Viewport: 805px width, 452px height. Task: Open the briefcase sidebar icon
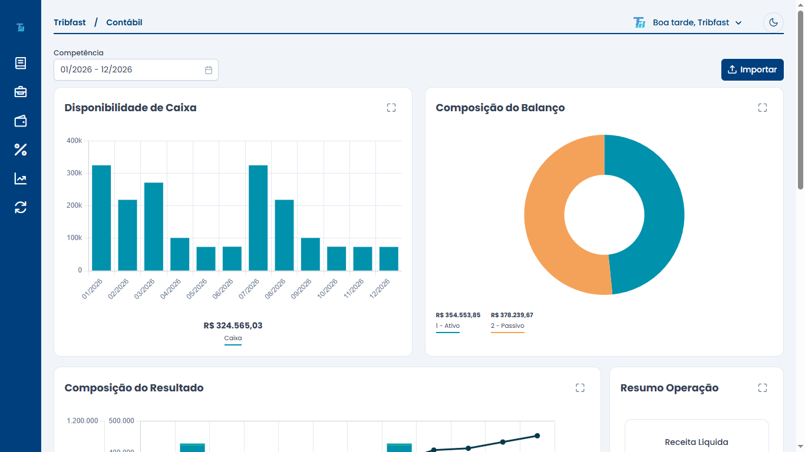pyautogui.click(x=21, y=92)
